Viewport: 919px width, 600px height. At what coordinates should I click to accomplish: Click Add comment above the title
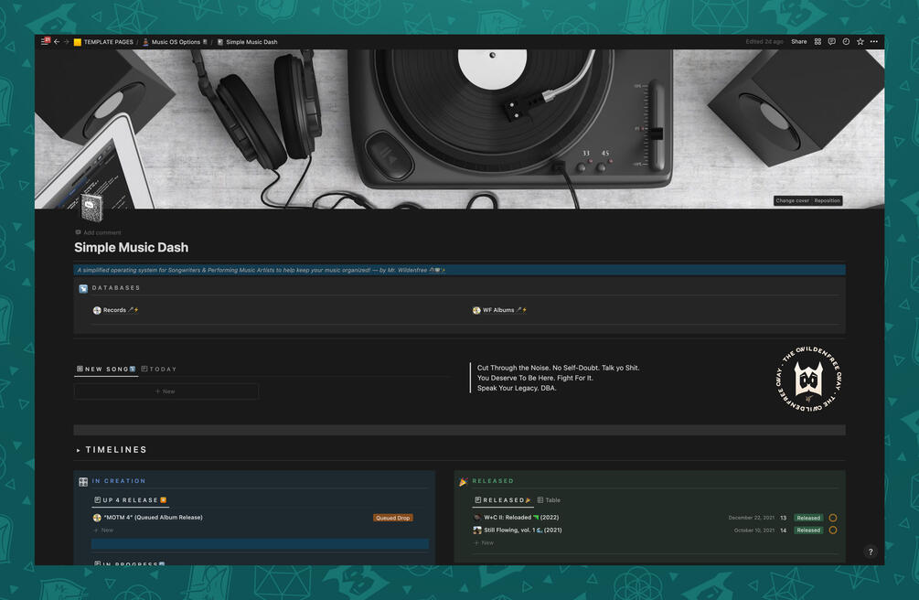point(99,233)
